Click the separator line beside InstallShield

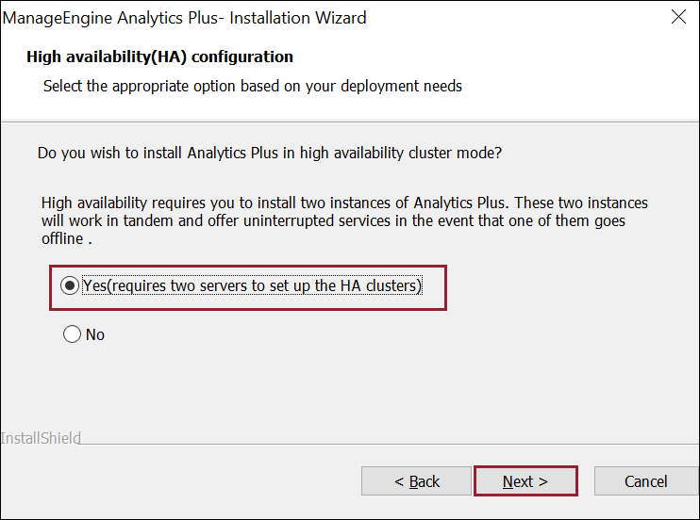377,439
